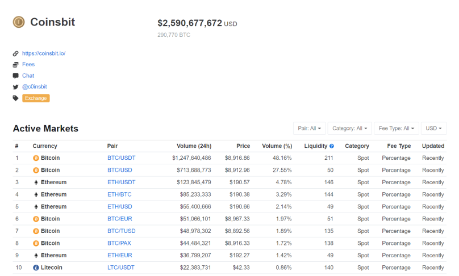Viewport: 459px width, 276px height.
Task: Click Bitcoin name in BTC/USDT row
Action: point(51,158)
